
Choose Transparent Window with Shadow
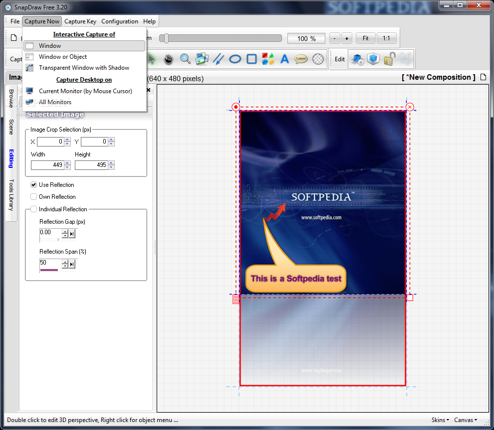click(84, 68)
